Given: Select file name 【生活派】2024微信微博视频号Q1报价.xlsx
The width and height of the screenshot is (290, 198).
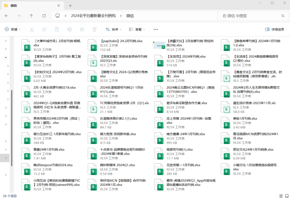Looking at the screenshot, I should coord(256,59).
